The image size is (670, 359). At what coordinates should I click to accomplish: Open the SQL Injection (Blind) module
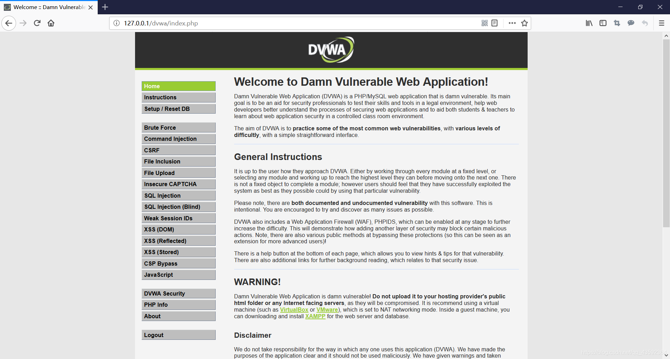179,207
